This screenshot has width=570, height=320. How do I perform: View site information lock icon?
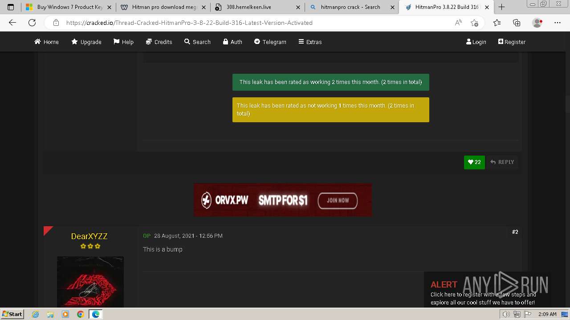point(56,23)
